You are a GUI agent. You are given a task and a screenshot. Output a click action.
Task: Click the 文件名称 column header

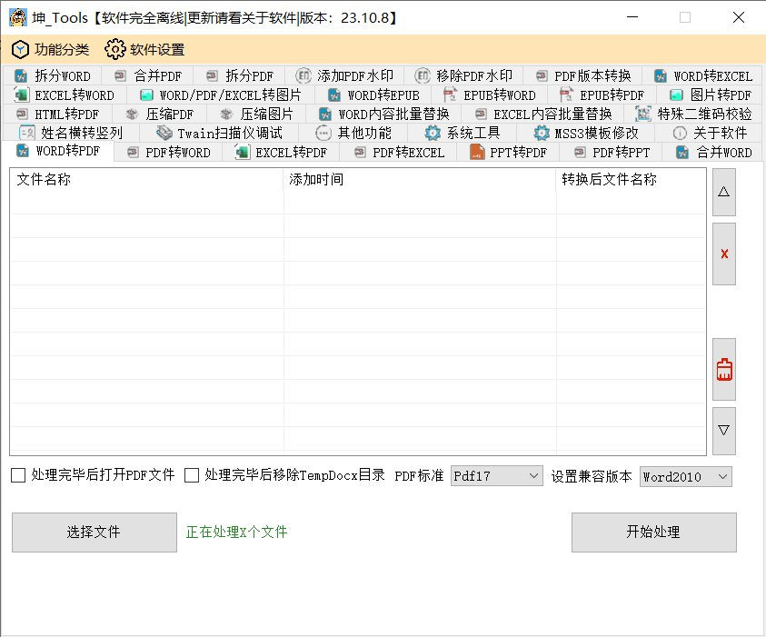44,180
